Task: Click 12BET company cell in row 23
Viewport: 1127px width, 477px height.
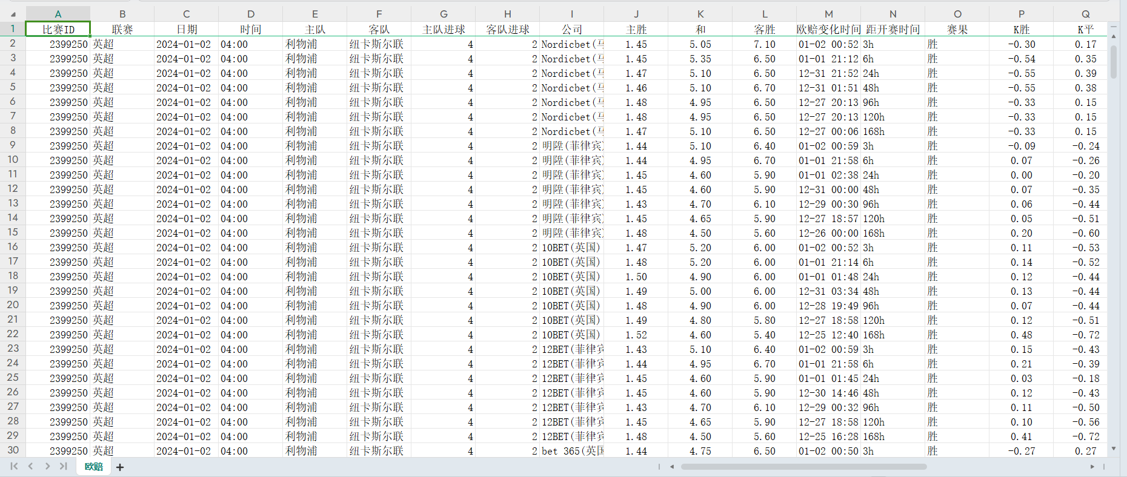Action: (x=571, y=349)
